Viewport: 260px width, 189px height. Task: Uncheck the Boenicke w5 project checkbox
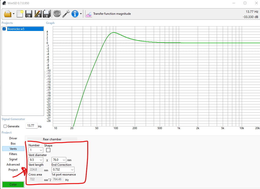[x=4, y=29]
